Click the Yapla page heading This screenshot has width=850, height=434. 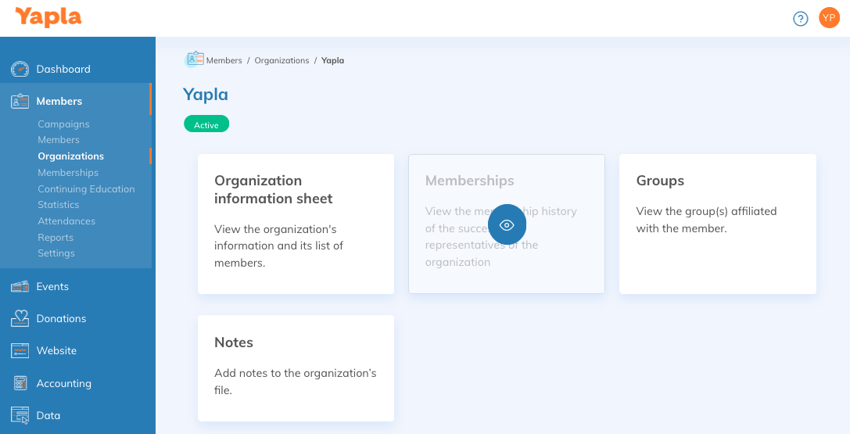(206, 95)
